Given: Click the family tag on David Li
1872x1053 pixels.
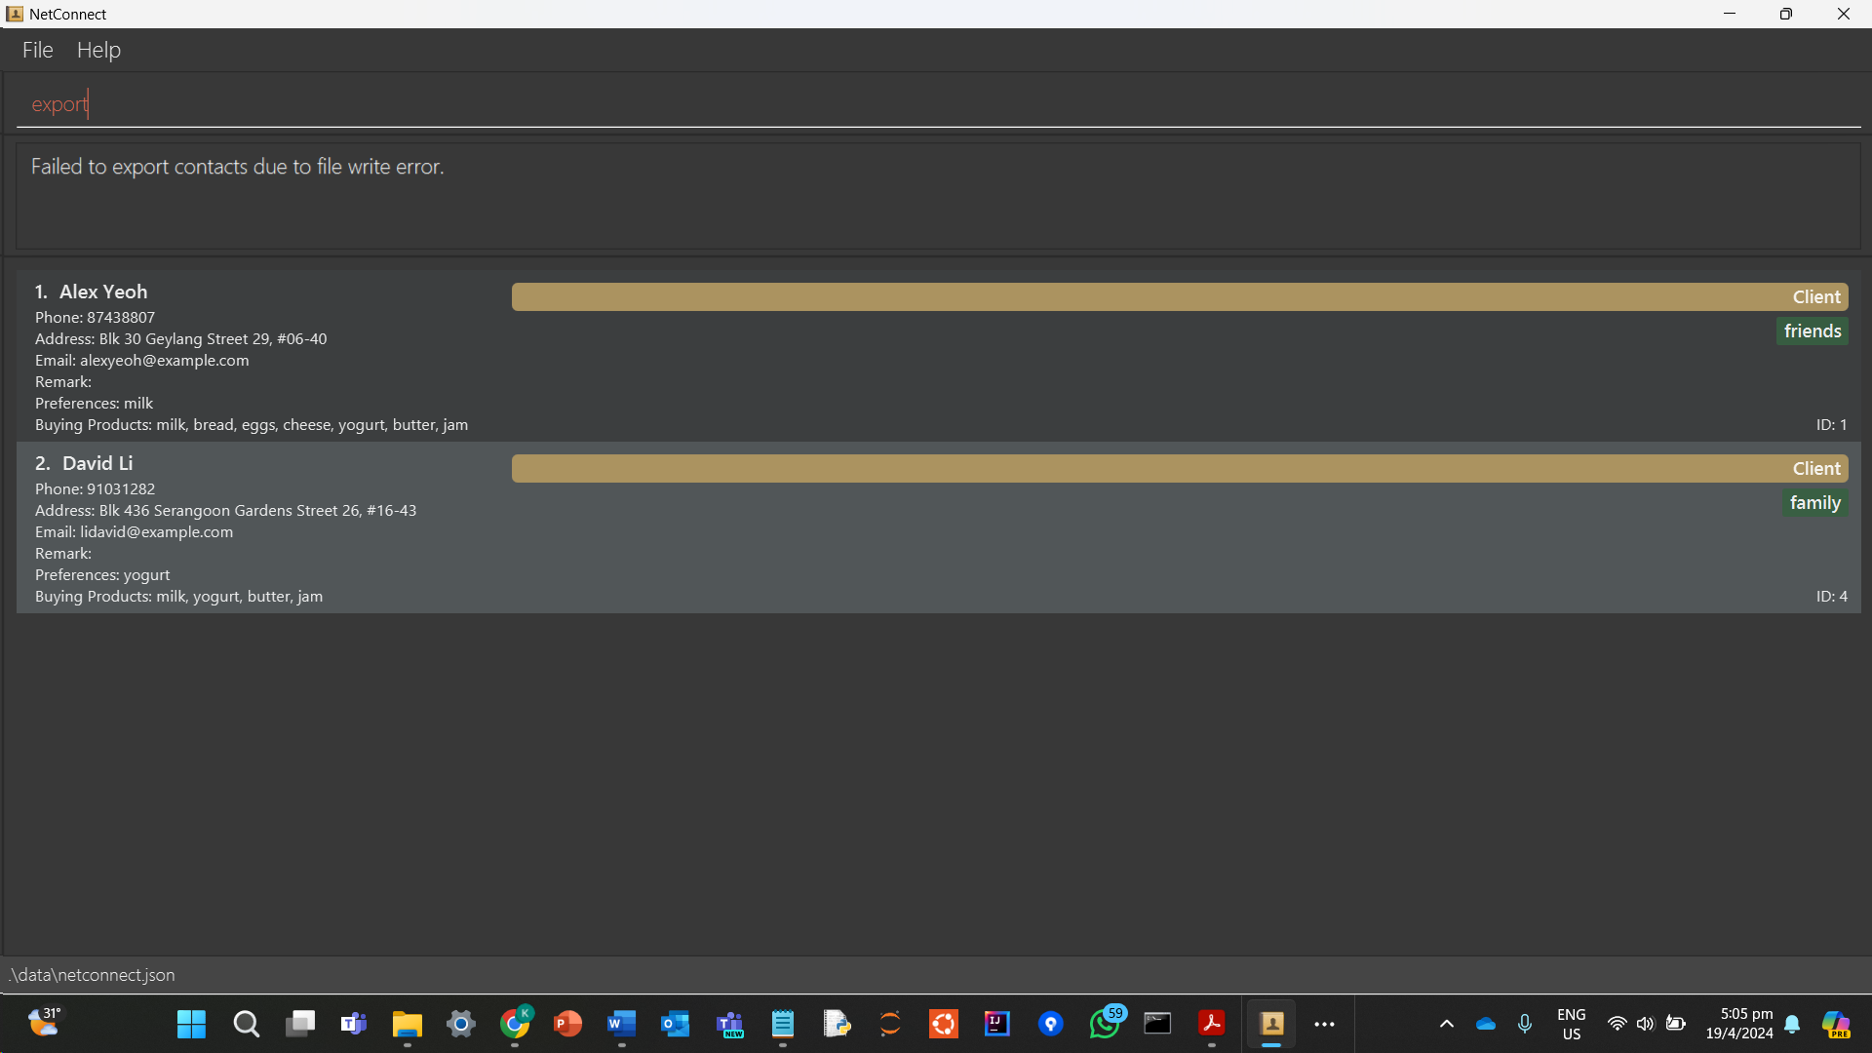Looking at the screenshot, I should [1814, 503].
